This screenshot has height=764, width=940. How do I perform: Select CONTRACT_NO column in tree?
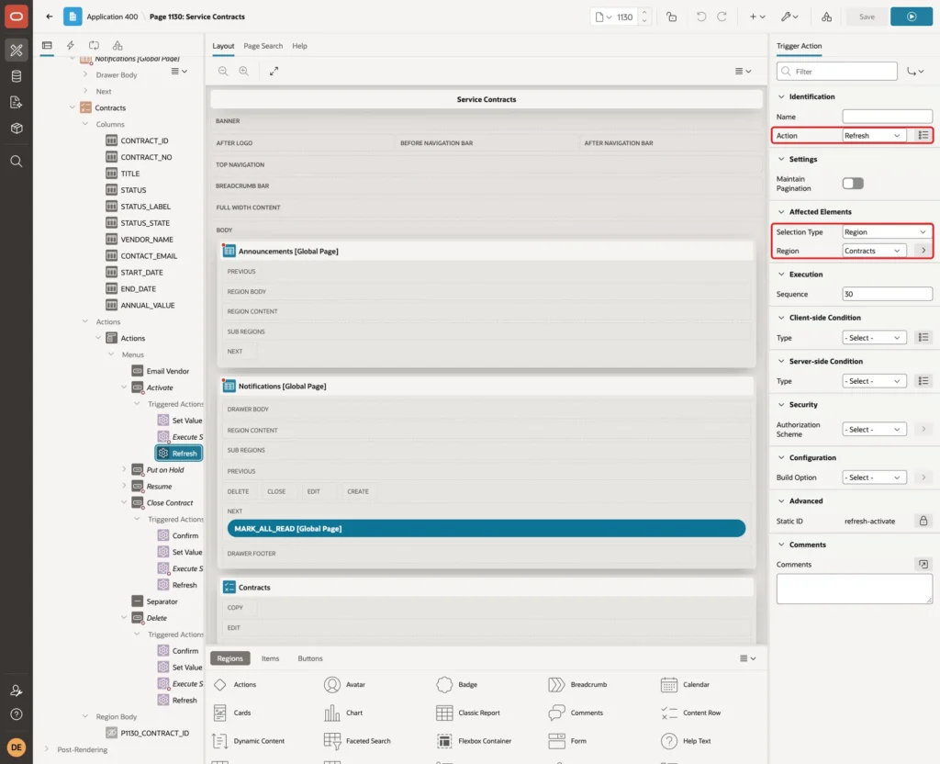coord(139,157)
